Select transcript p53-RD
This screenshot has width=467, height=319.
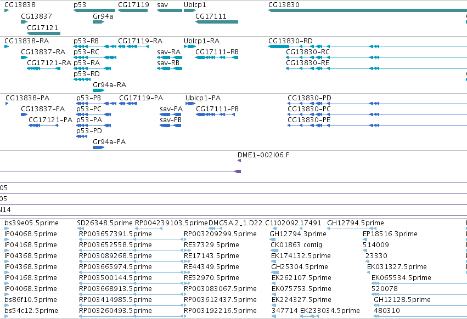coord(82,79)
